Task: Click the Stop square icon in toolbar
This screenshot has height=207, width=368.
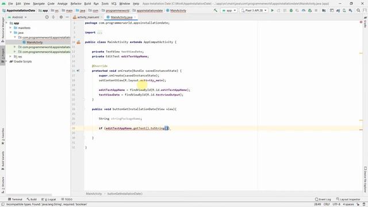Action: coord(316,10)
